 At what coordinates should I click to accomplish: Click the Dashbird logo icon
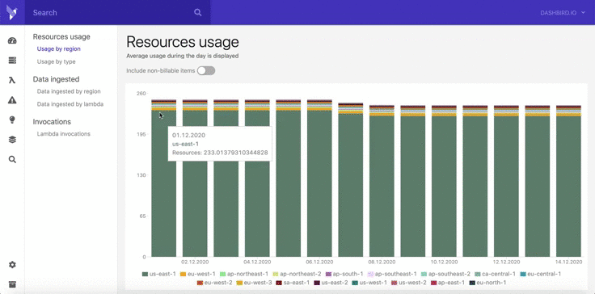tap(12, 12)
